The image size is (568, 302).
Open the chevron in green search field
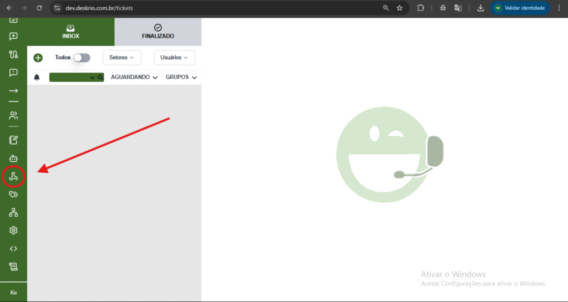[x=93, y=78]
